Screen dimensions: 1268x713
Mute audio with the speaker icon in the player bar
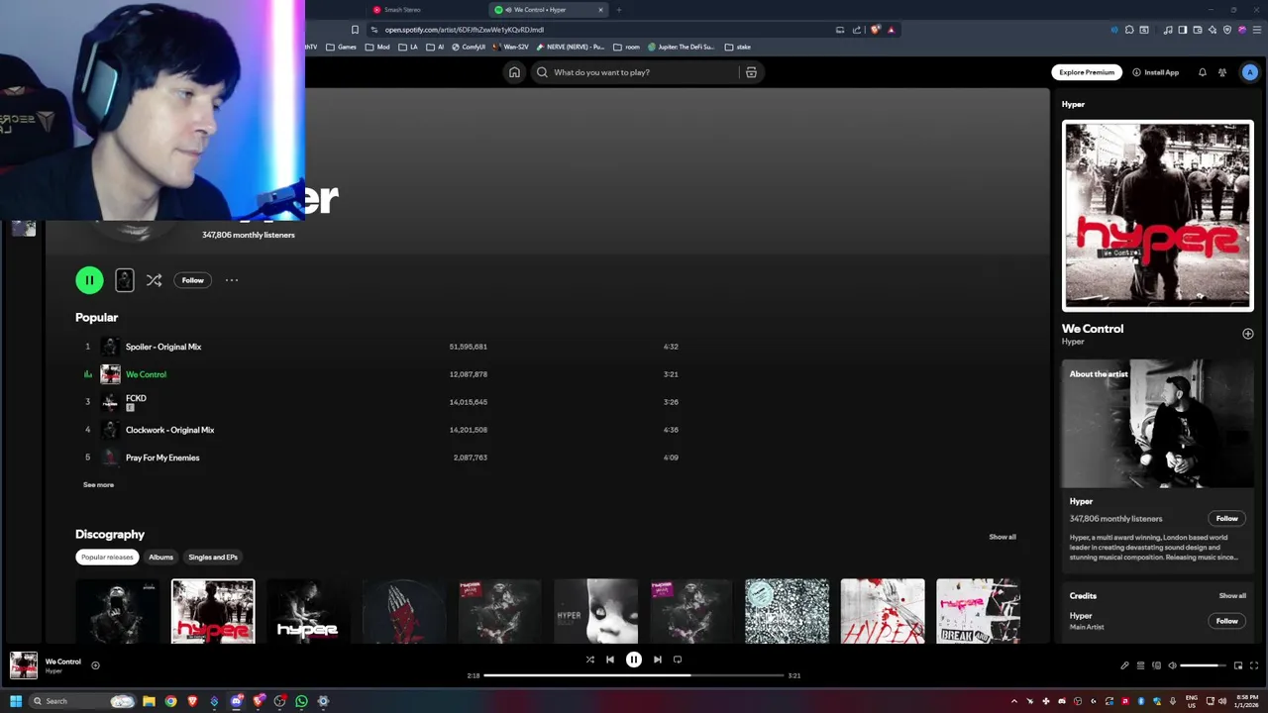tap(1172, 665)
